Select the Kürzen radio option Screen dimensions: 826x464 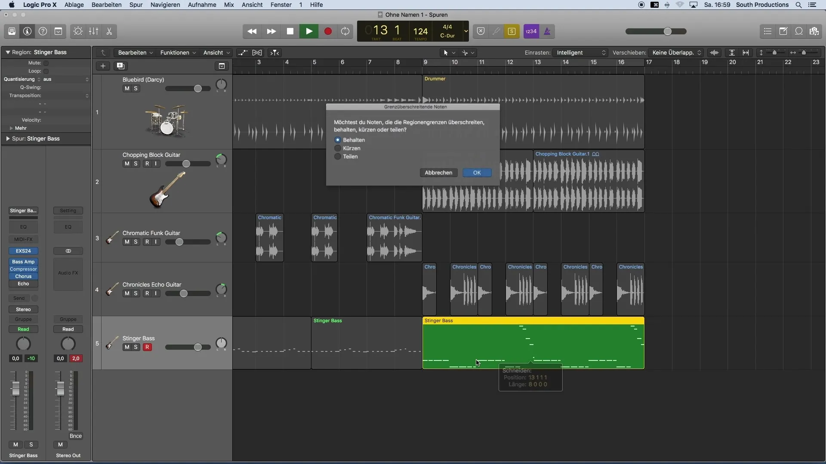338,148
